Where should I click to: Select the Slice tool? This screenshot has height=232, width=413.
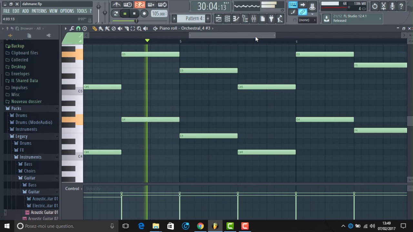[x=126, y=28]
